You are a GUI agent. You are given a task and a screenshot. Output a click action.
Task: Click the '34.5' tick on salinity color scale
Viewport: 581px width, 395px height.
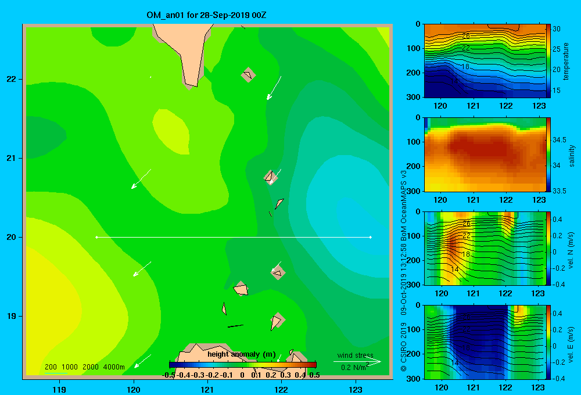pos(560,139)
